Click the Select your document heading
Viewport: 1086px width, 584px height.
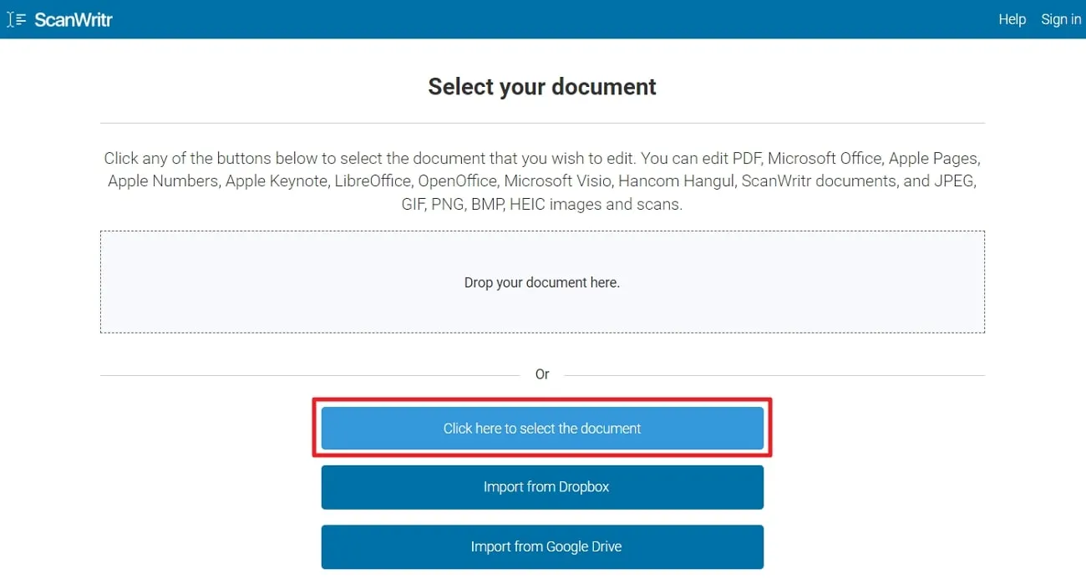click(541, 86)
